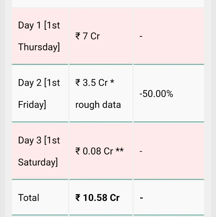216x217 pixels.
Task: Click the Day 3 [1st Saturday] cell
Action: (x=39, y=151)
